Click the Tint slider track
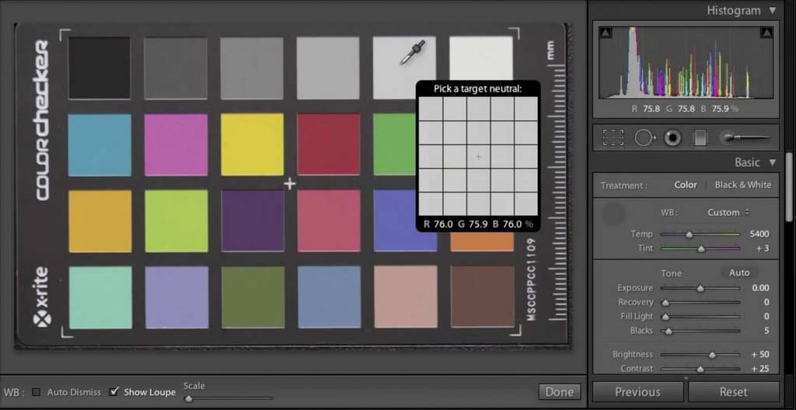 [x=700, y=248]
